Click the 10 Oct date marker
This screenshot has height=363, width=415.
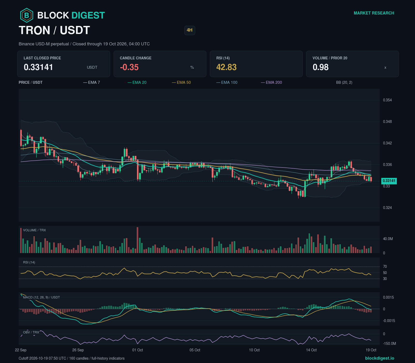pyautogui.click(x=254, y=350)
